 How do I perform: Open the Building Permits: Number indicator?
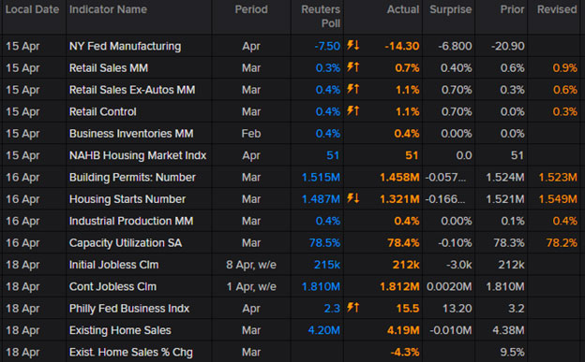point(132,178)
